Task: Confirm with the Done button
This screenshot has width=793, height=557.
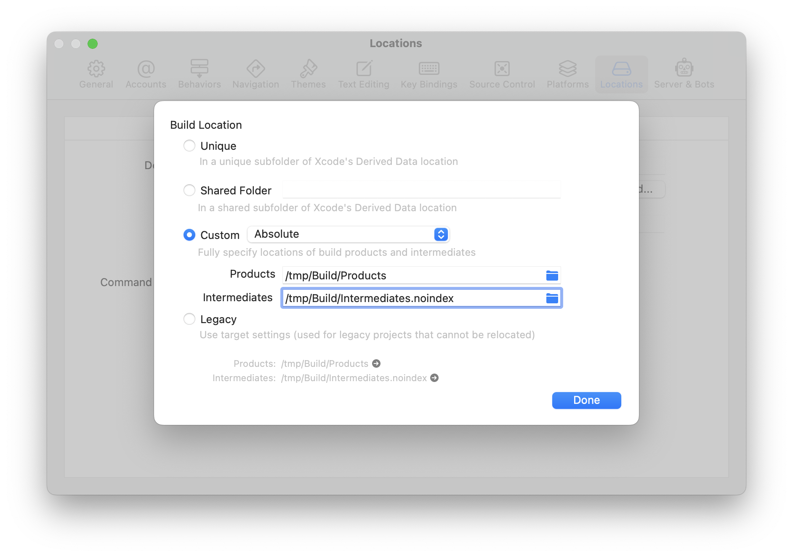Action: click(586, 400)
